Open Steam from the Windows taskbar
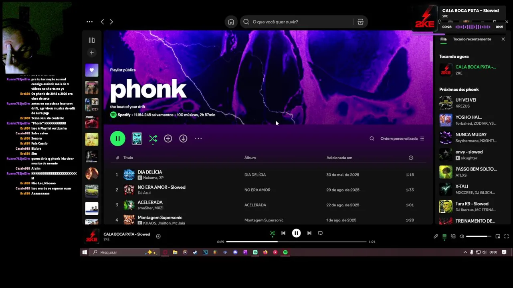Viewport: 513px width, 288px height. 195,252
